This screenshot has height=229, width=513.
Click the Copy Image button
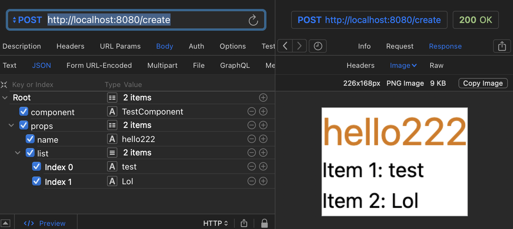tap(483, 83)
